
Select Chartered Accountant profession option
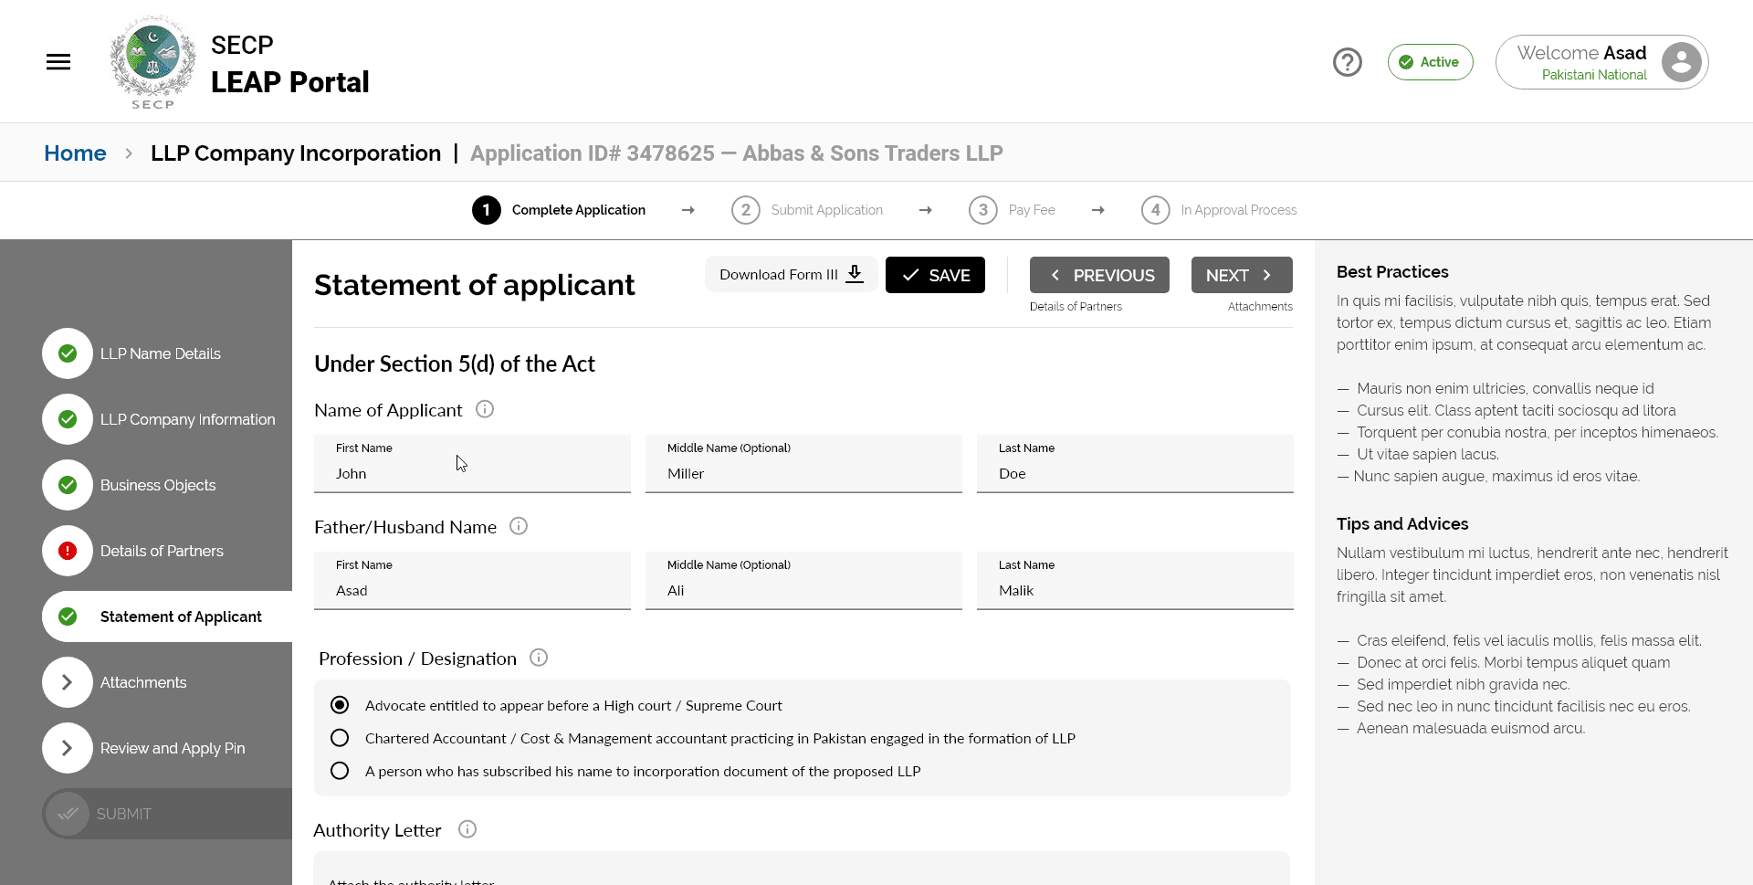click(339, 737)
